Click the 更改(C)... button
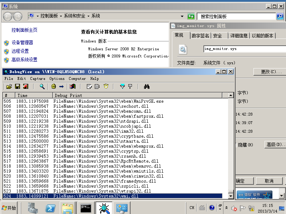 (270, 72)
